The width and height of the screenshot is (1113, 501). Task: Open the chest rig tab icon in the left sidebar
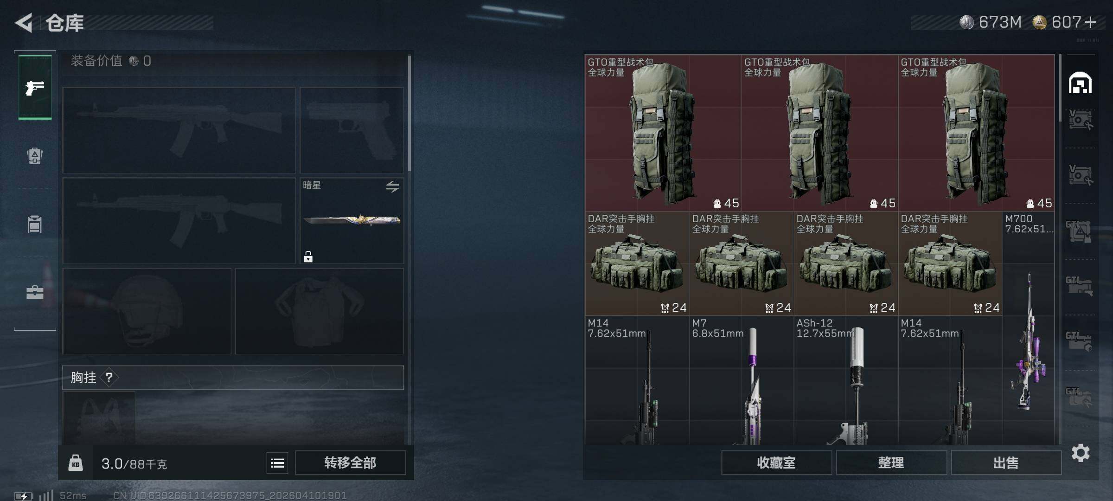point(35,224)
